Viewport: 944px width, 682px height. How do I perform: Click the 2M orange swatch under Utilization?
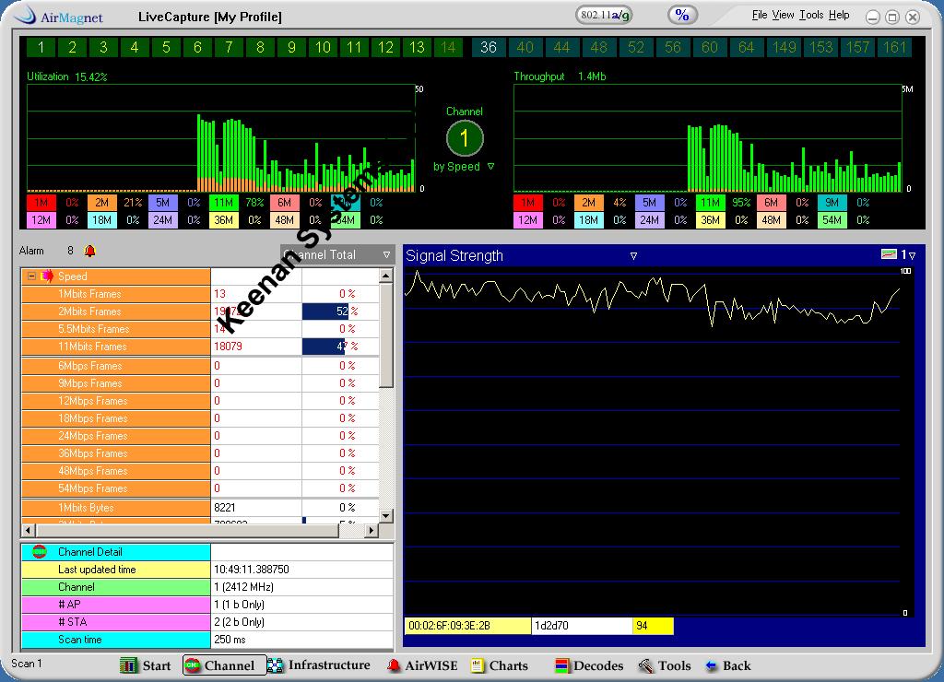pos(101,203)
